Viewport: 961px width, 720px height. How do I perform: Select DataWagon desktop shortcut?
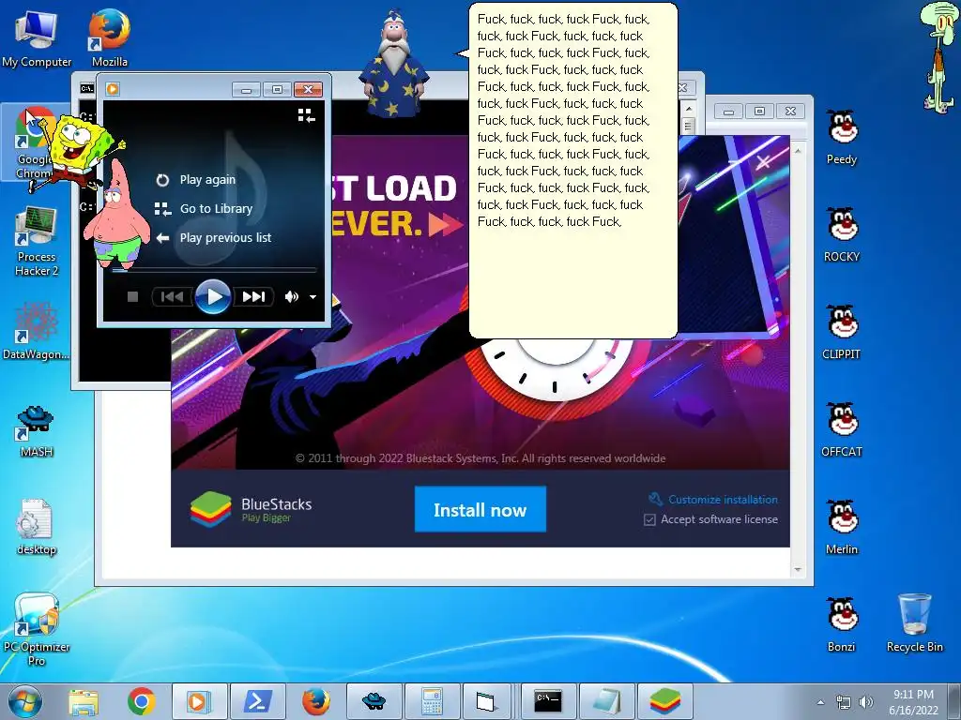click(37, 331)
